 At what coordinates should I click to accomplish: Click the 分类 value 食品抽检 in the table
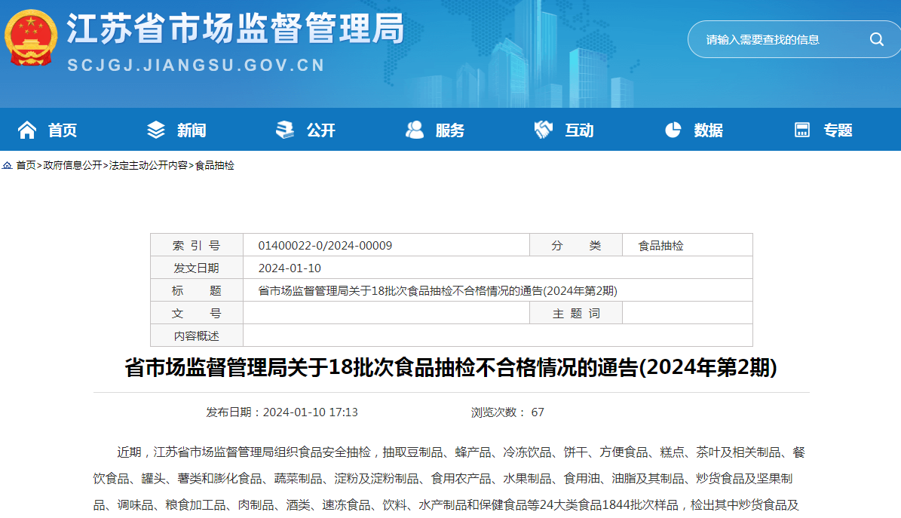point(660,246)
